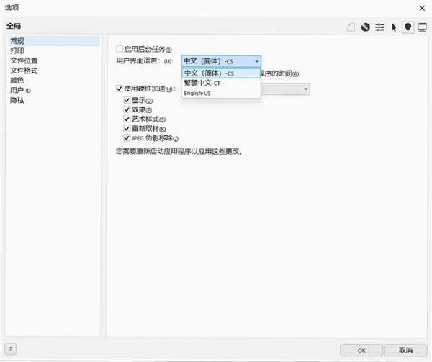Choose English-US from language list

tap(221, 93)
